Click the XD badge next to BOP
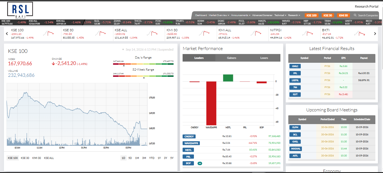The height and width of the screenshot is (173, 383). 200,163
